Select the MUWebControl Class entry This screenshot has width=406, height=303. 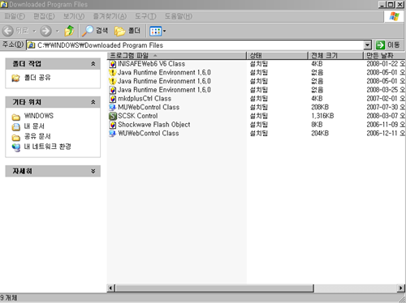(149, 107)
